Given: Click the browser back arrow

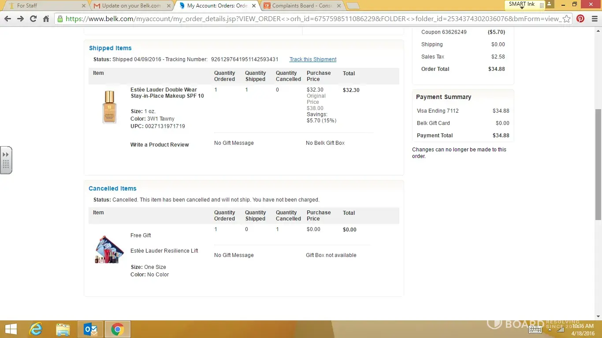Looking at the screenshot, I should (7, 19).
